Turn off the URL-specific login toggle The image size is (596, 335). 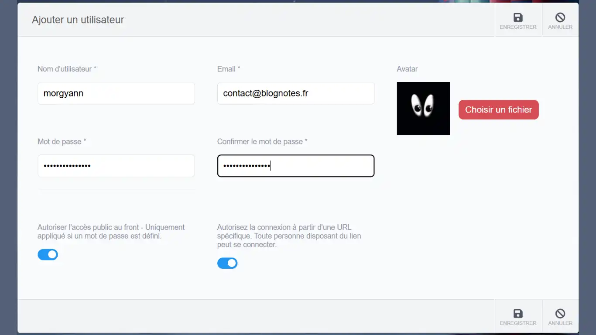point(227,263)
